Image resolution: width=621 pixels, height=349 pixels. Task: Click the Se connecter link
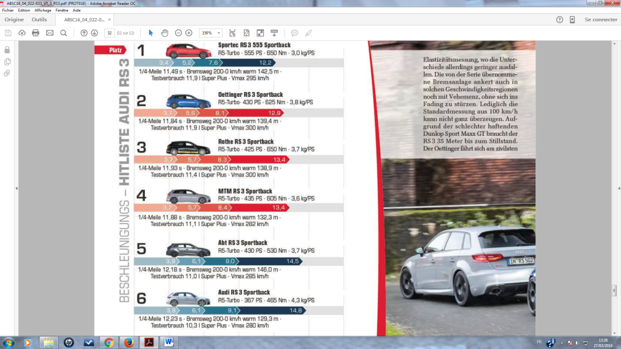click(600, 19)
